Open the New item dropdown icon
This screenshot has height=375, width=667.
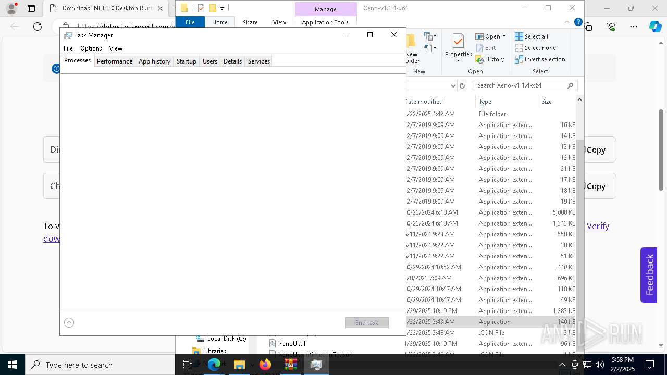pyautogui.click(x=430, y=36)
